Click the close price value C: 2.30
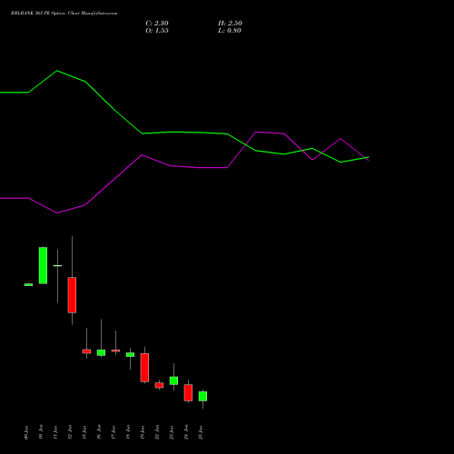Image resolution: width=454 pixels, height=454 pixels. pos(157,24)
